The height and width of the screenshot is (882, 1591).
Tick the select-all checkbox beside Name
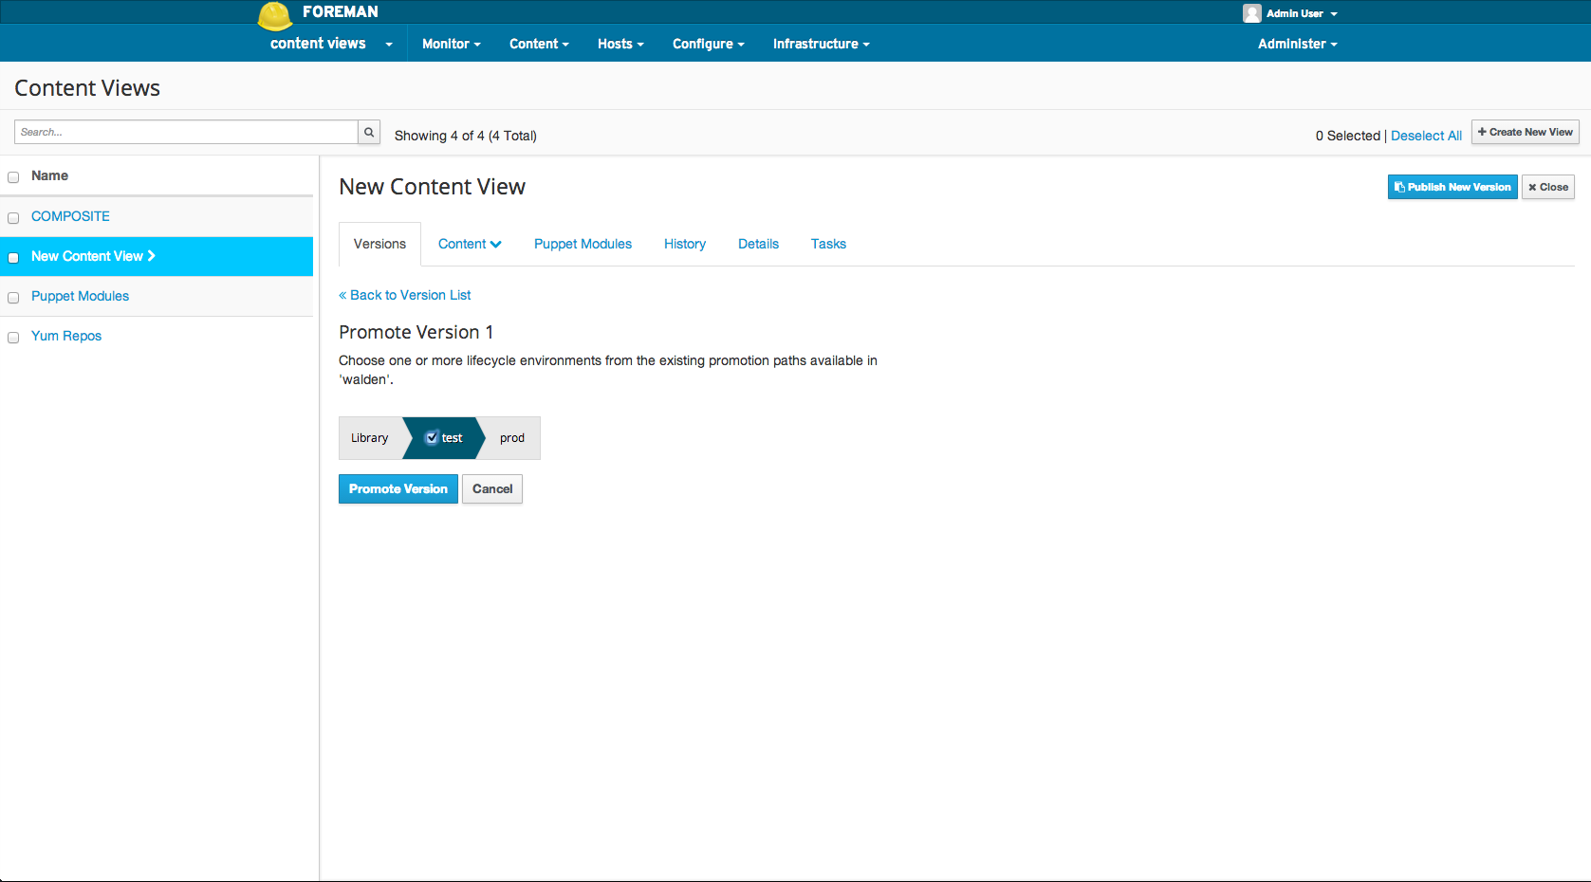click(13, 177)
